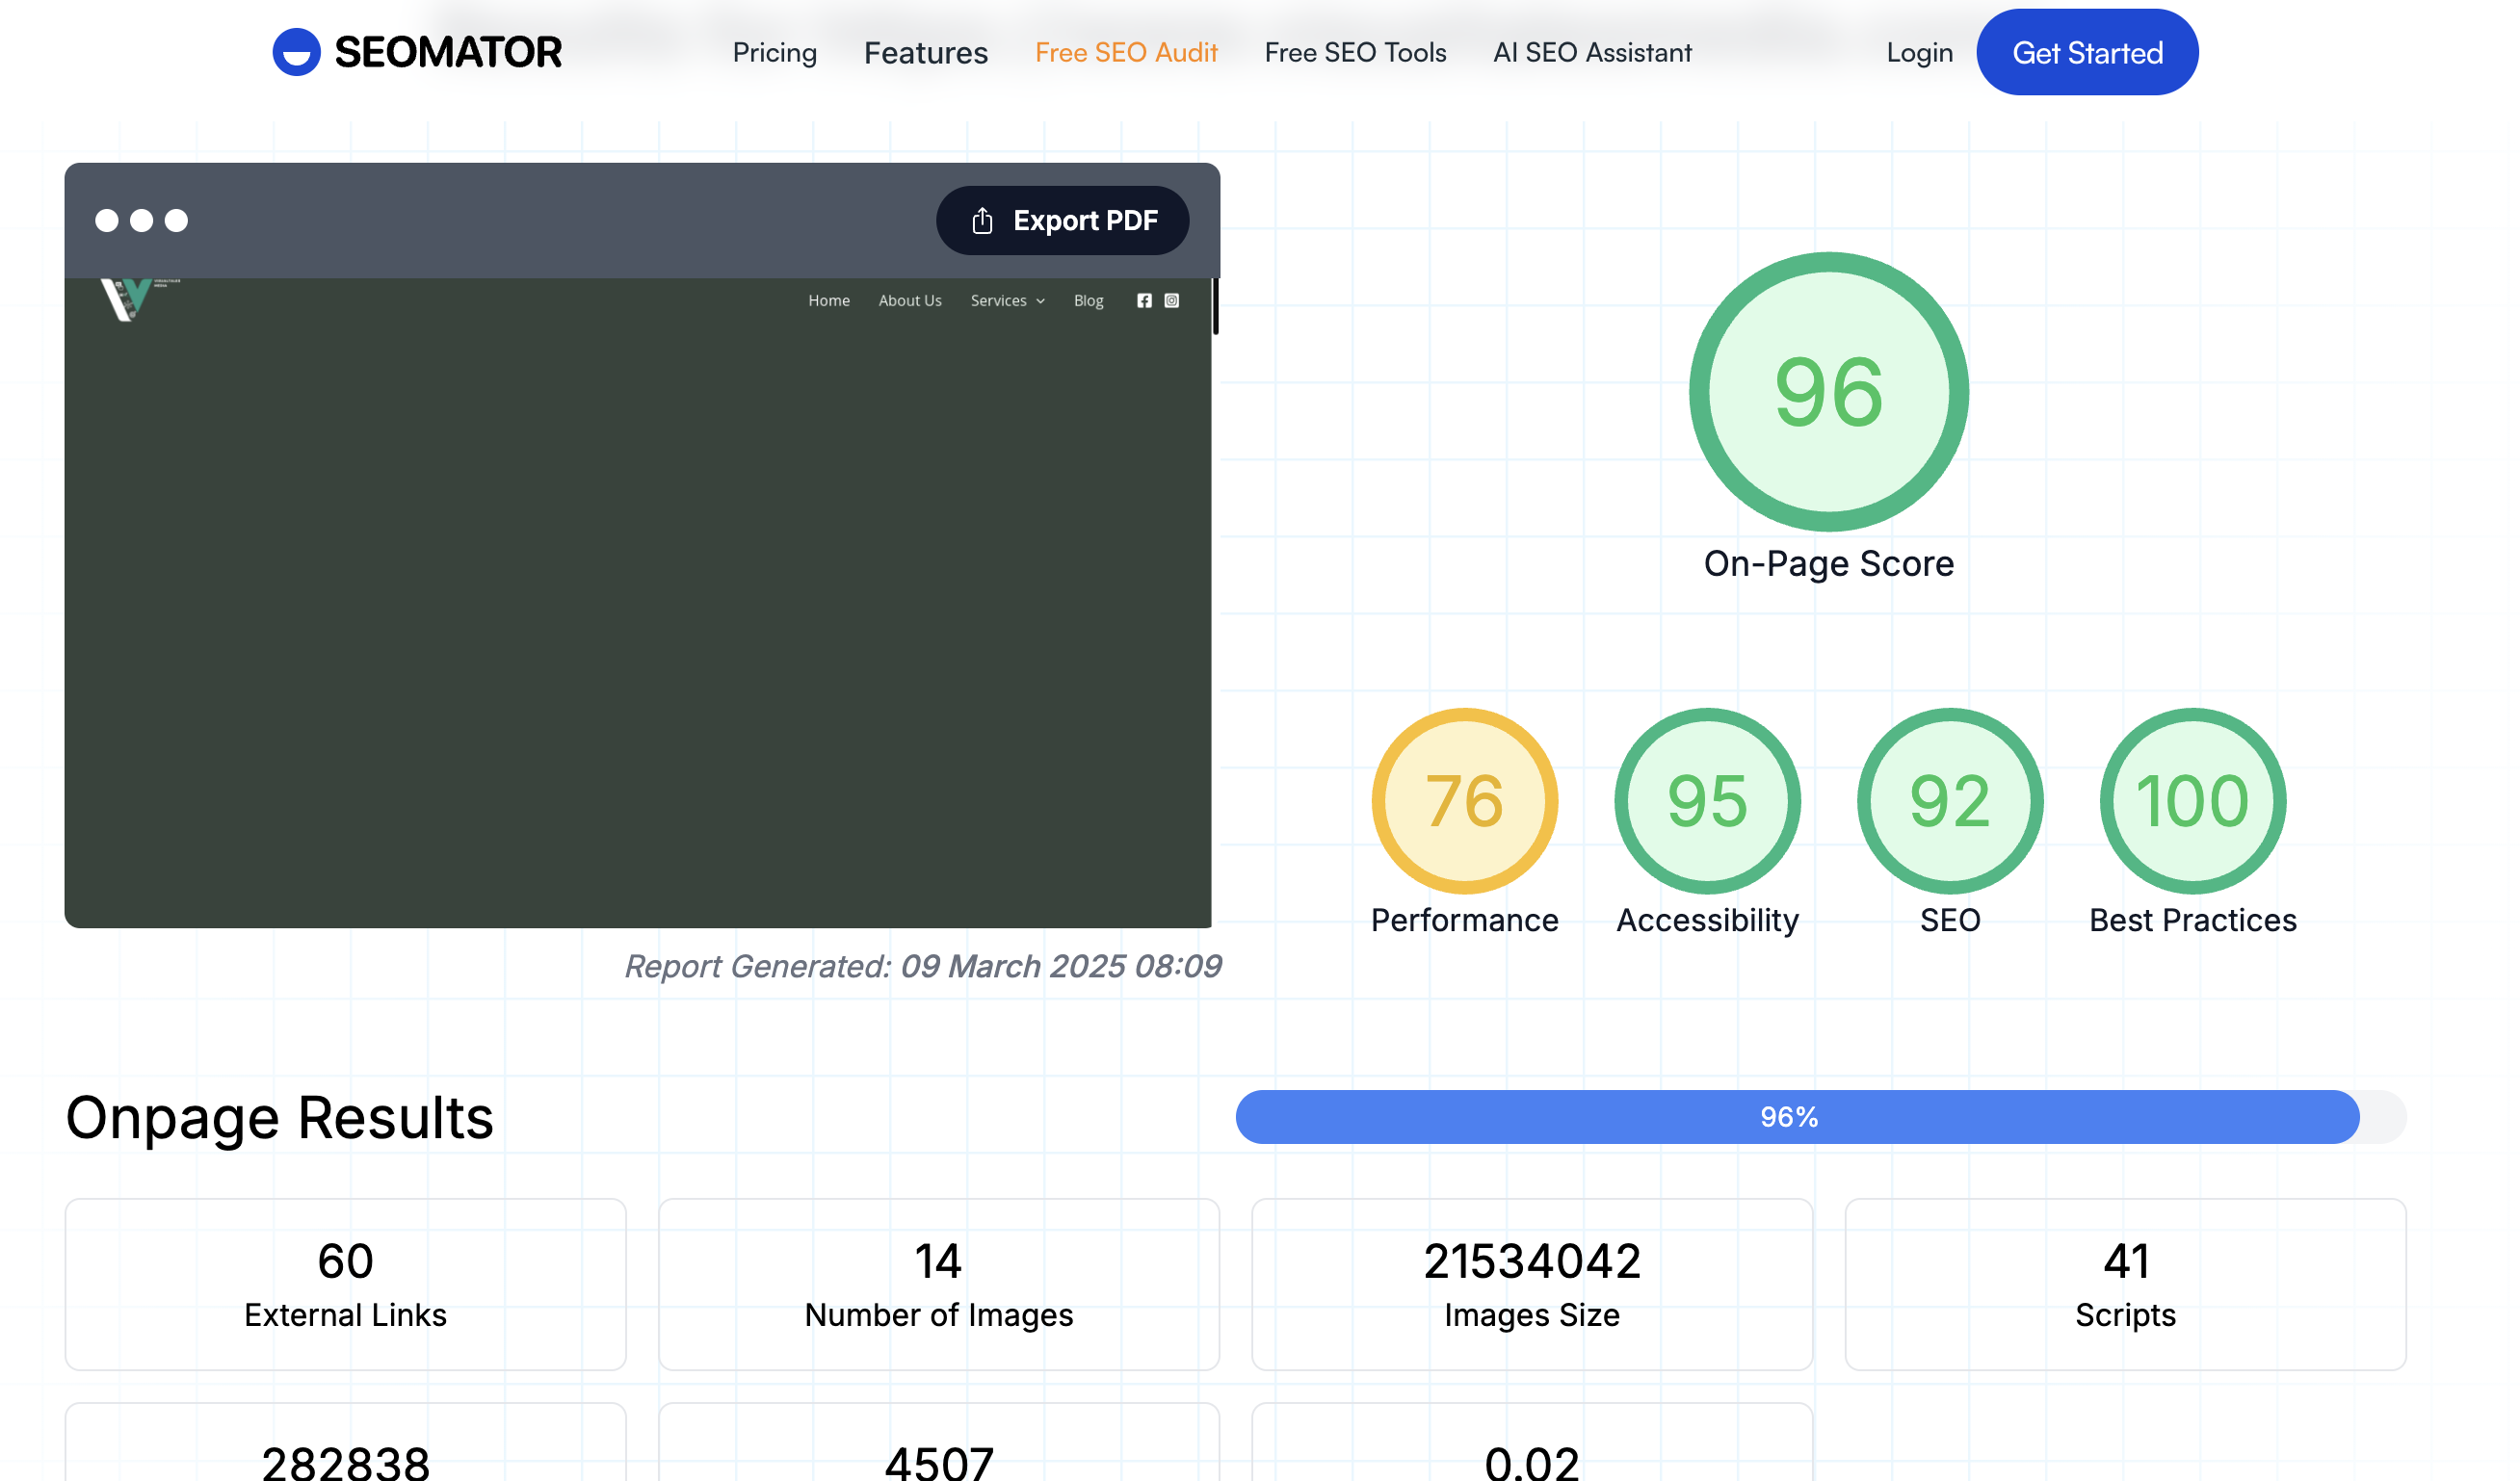Screen dimensions: 2520x1481
Task: Open the Features menu item
Action: (925, 53)
